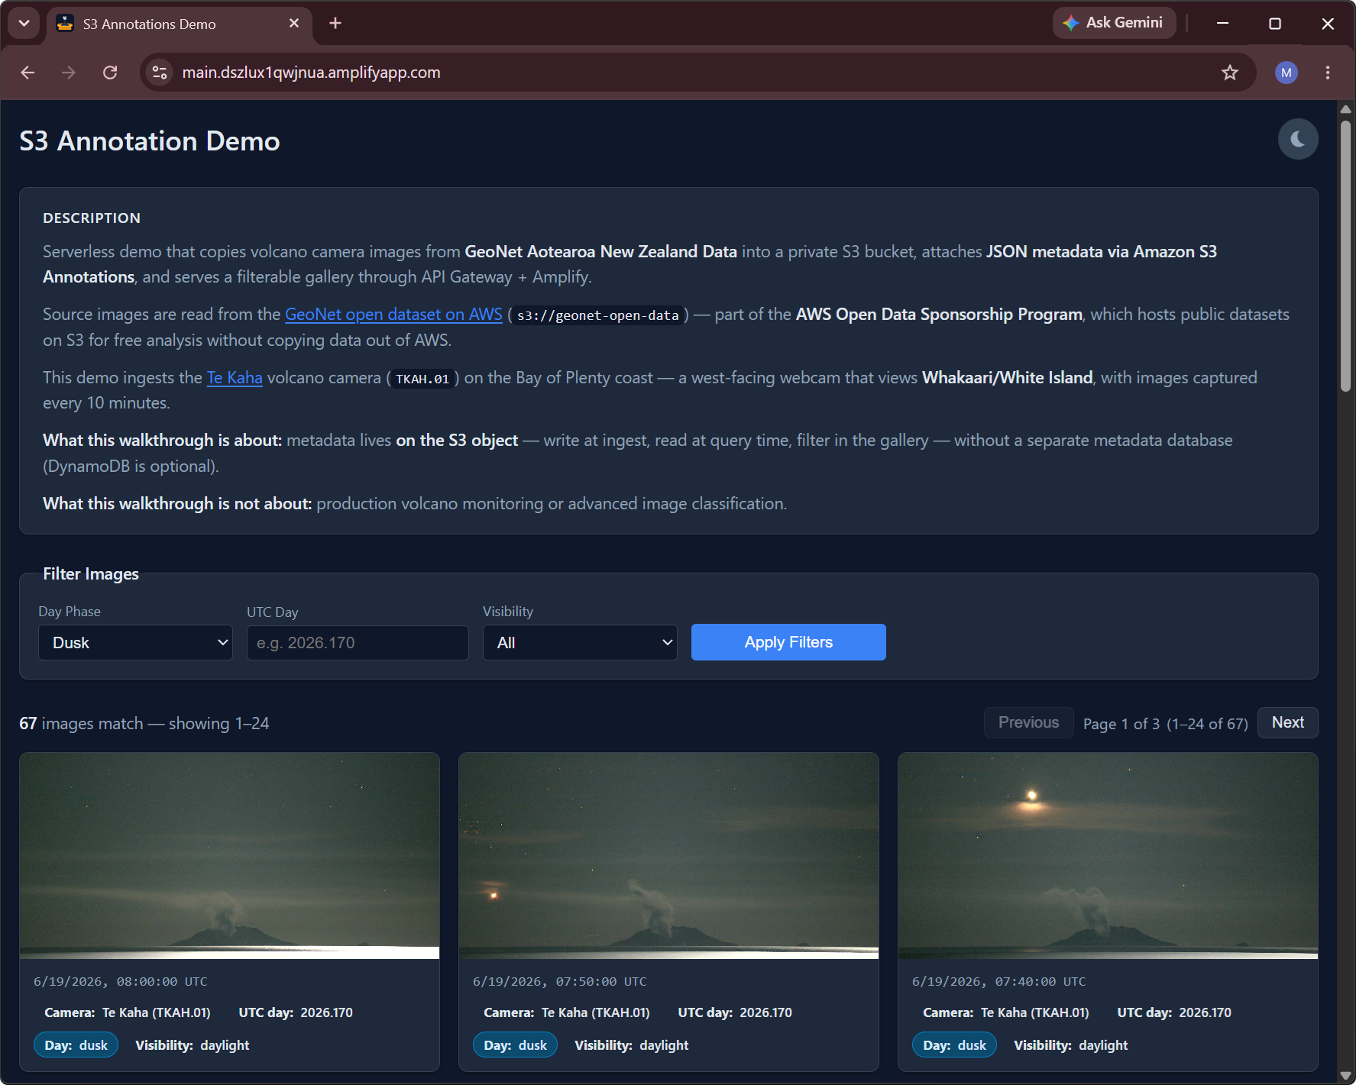Viewport: 1356px width, 1085px height.
Task: Click the Apply Filters button
Action: coord(788,642)
